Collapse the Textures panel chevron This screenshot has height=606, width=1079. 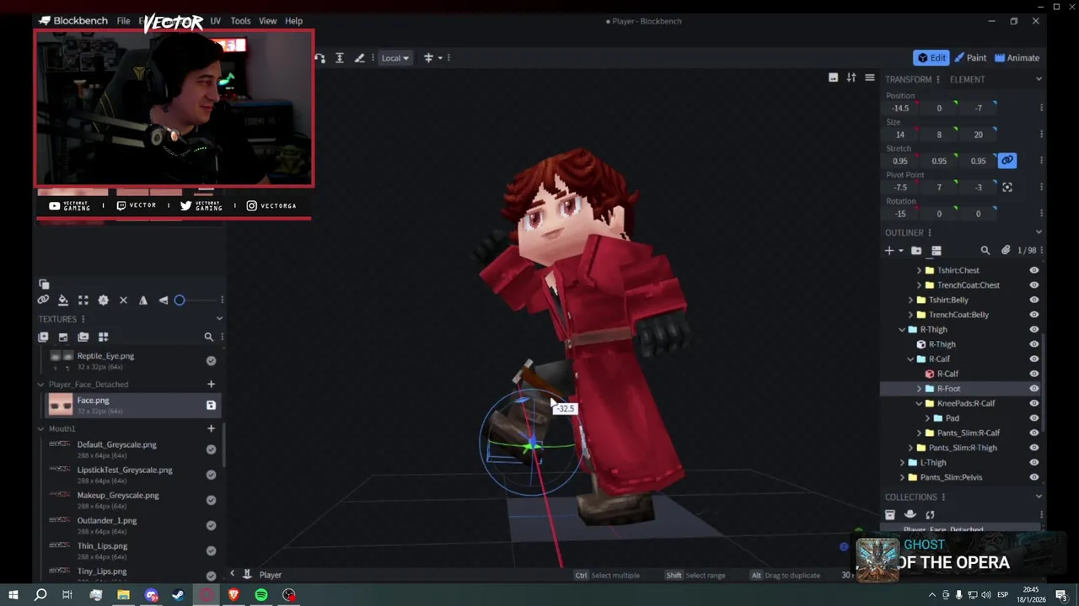pyautogui.click(x=219, y=319)
